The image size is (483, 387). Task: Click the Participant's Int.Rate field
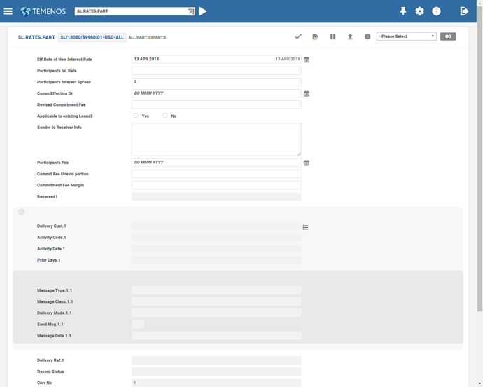coord(216,71)
